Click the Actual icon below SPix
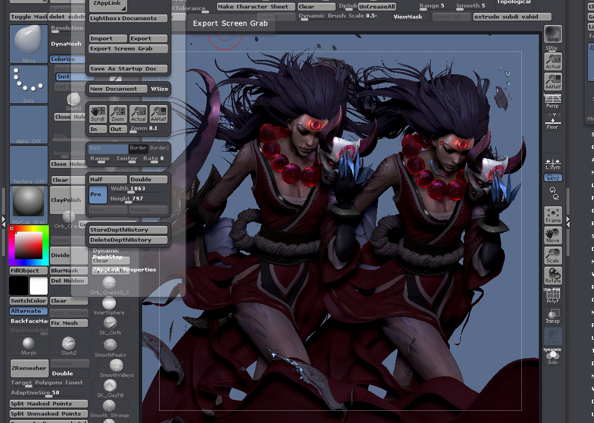Screen dimensions: 594x423 point(553,61)
